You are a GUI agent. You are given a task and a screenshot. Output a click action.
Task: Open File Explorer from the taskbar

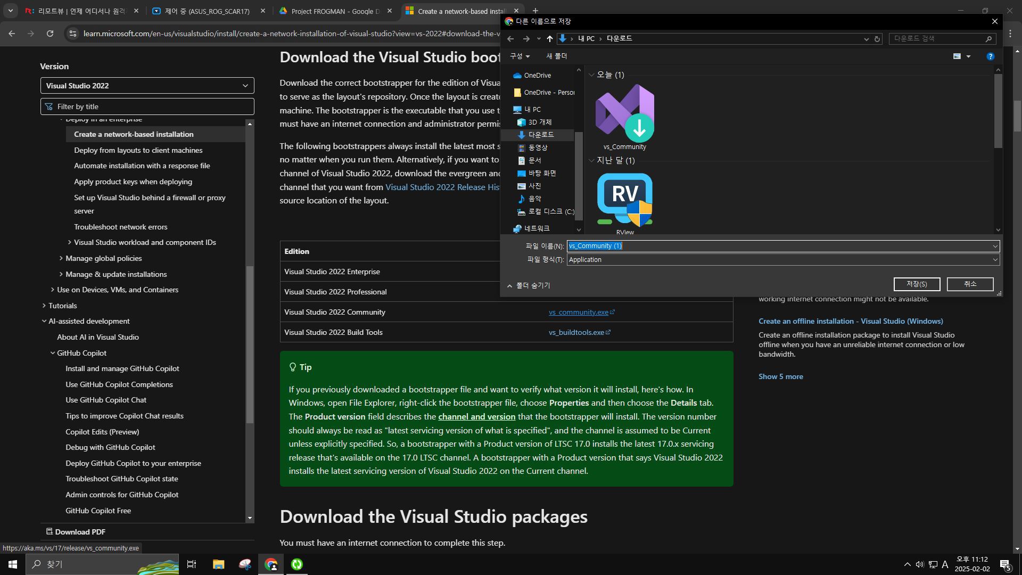[x=218, y=564]
